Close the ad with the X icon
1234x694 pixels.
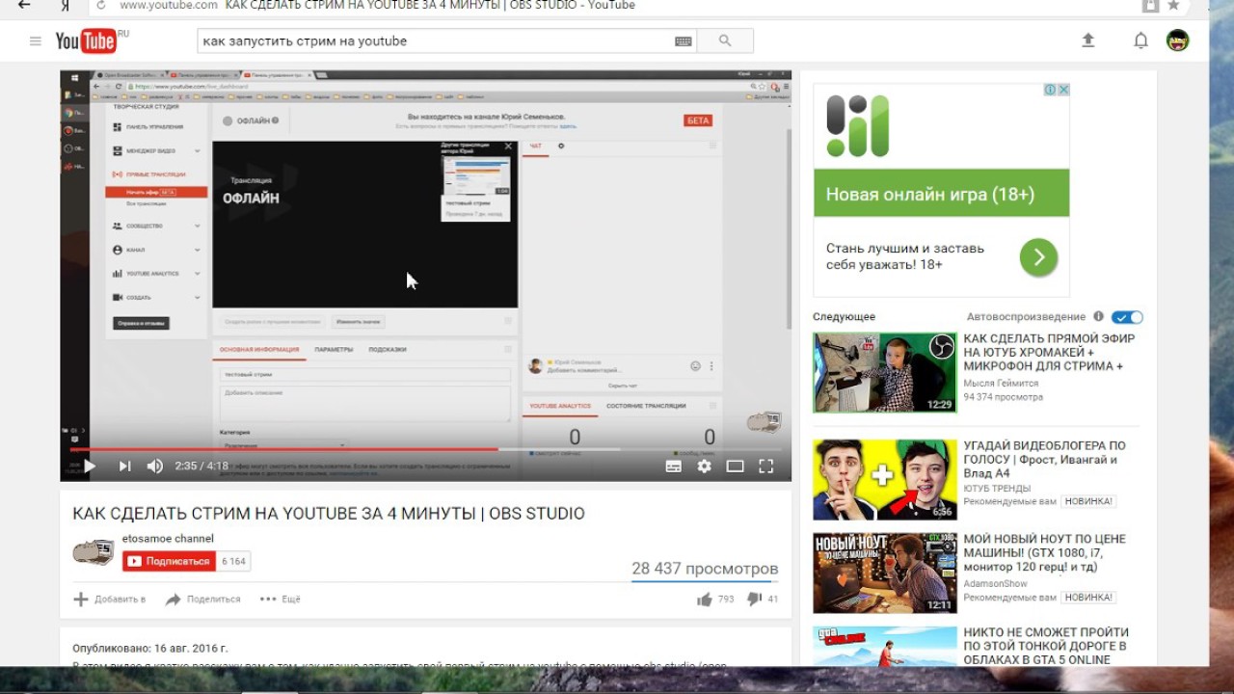[1063, 90]
